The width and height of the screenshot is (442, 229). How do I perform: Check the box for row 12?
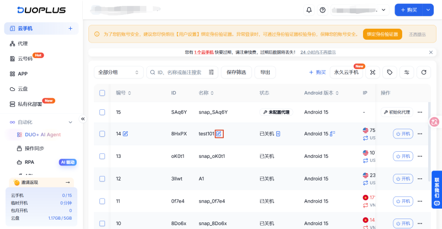[x=102, y=179]
